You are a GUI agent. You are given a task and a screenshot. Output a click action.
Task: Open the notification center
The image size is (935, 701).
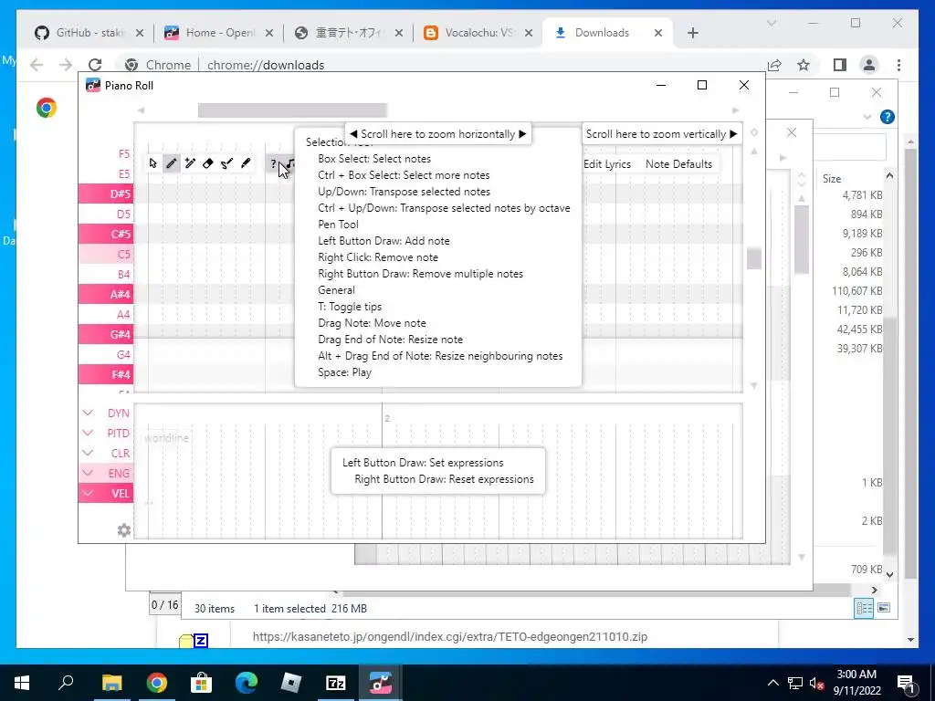coord(906,683)
